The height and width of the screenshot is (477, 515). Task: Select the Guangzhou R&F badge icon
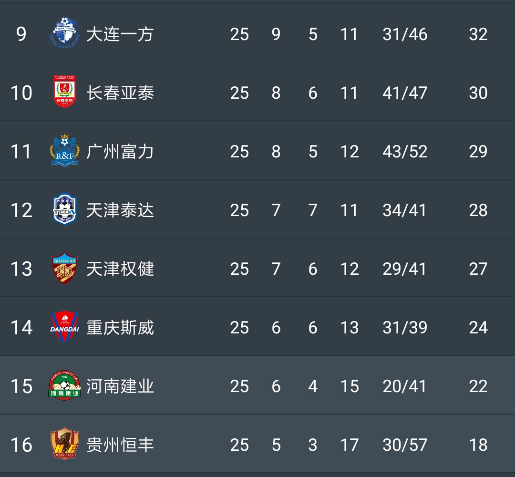64,151
